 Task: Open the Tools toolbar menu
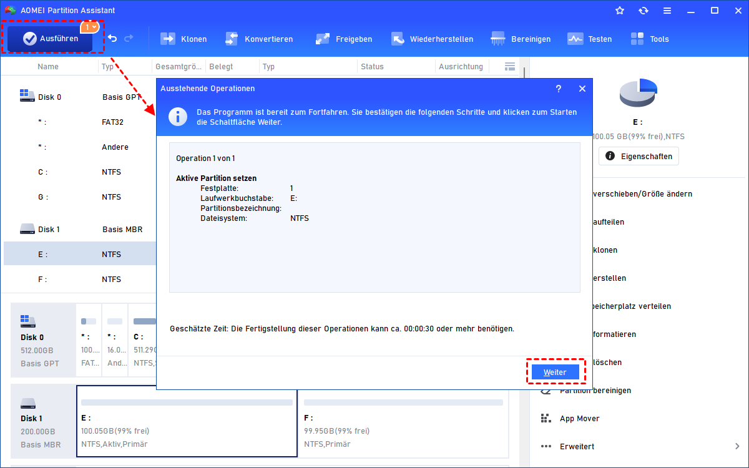click(650, 39)
